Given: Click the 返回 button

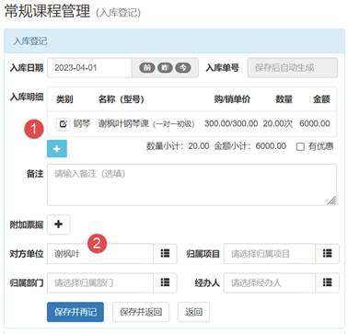Looking at the screenshot, I should [193, 312].
